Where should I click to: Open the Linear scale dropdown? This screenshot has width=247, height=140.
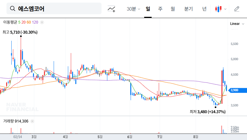point(237,24)
